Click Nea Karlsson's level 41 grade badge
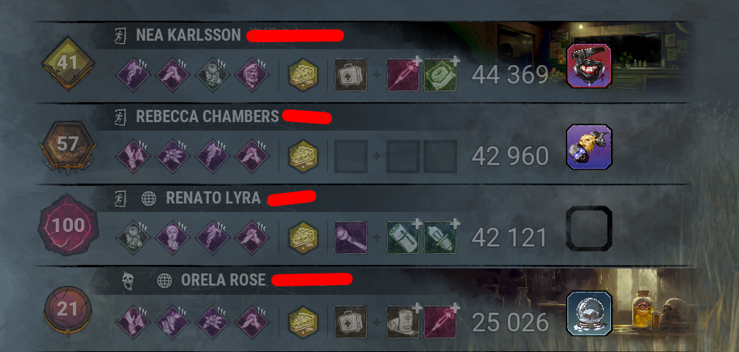Image resolution: width=739 pixels, height=352 pixels. (x=67, y=64)
